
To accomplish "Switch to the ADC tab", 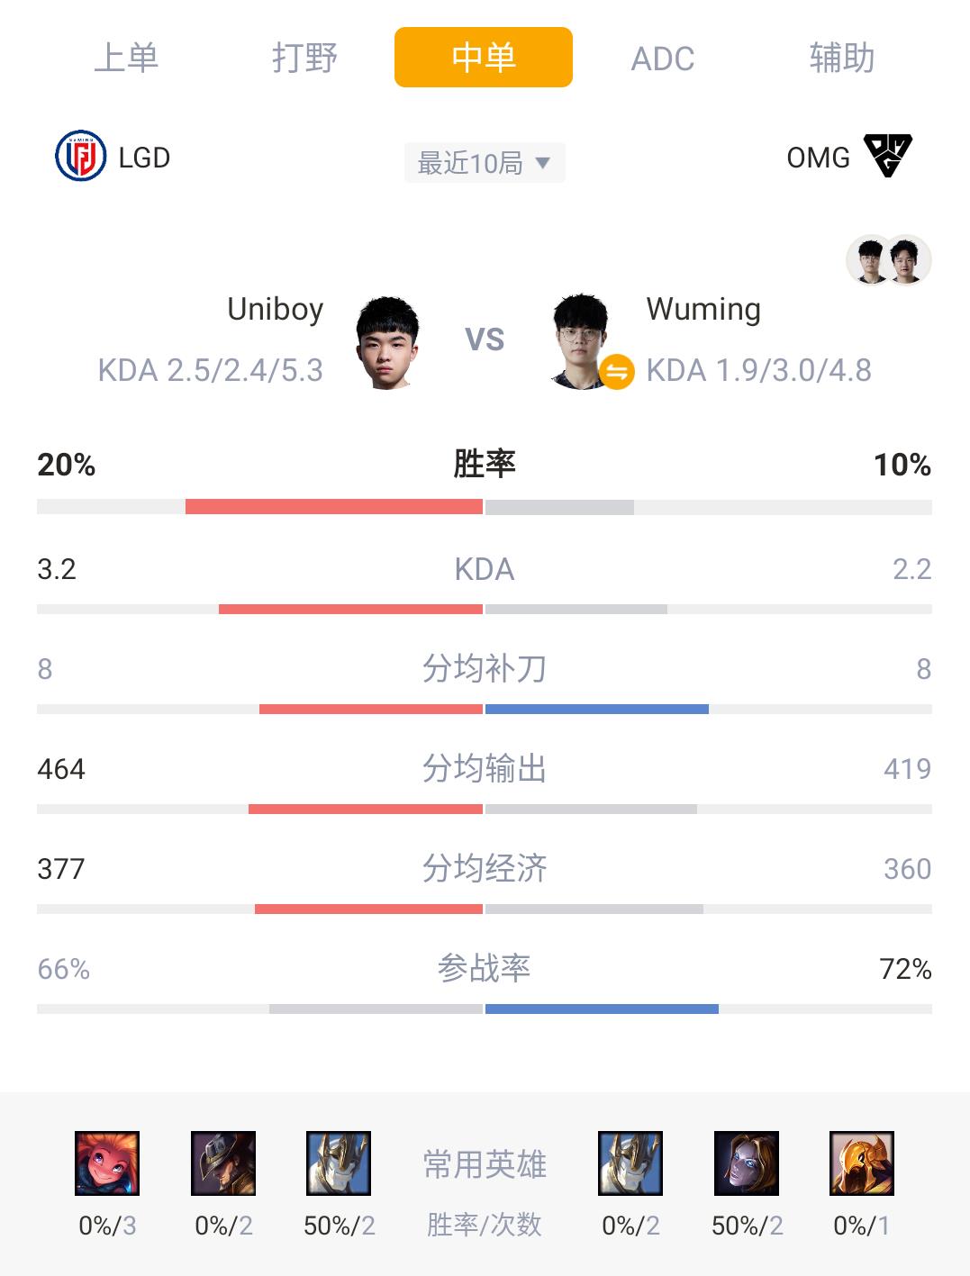I will pos(663,59).
